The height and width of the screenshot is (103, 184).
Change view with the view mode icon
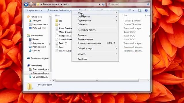point(130,10)
